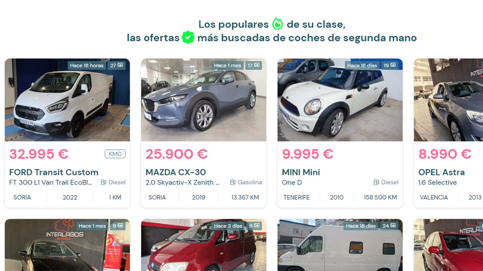Open the FORD Transit Custom listing title

point(54,172)
